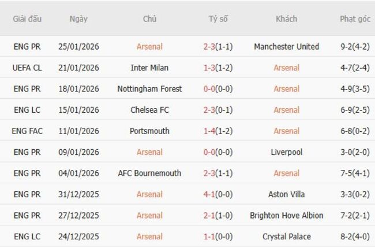This screenshot has height=248, width=375.
Task: Open Brighton Hove Albion link
Action: coord(286,215)
